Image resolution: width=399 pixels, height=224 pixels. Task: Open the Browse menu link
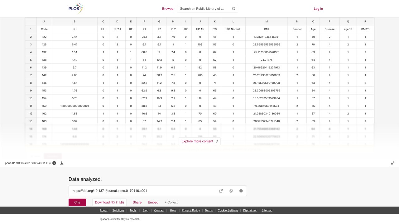click(168, 9)
